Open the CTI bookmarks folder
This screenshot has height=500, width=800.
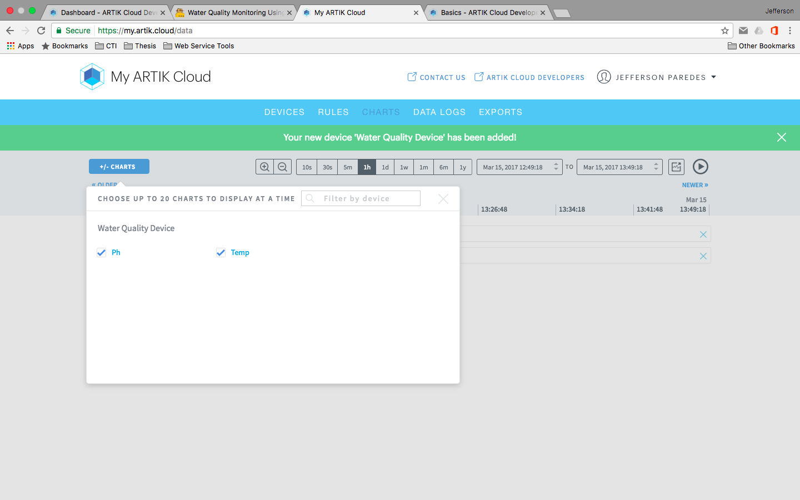[106, 46]
